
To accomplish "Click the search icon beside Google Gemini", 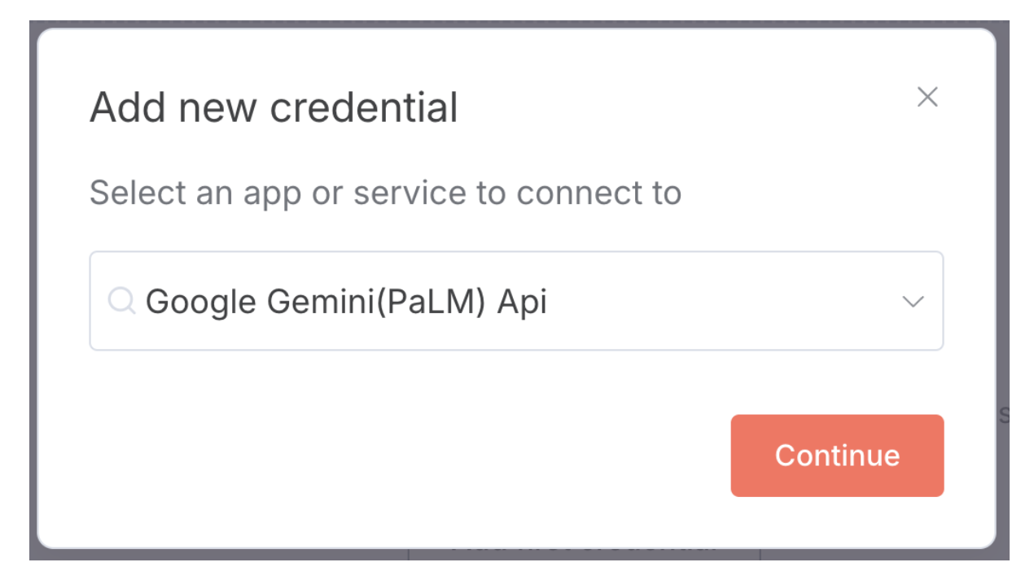I will (121, 302).
